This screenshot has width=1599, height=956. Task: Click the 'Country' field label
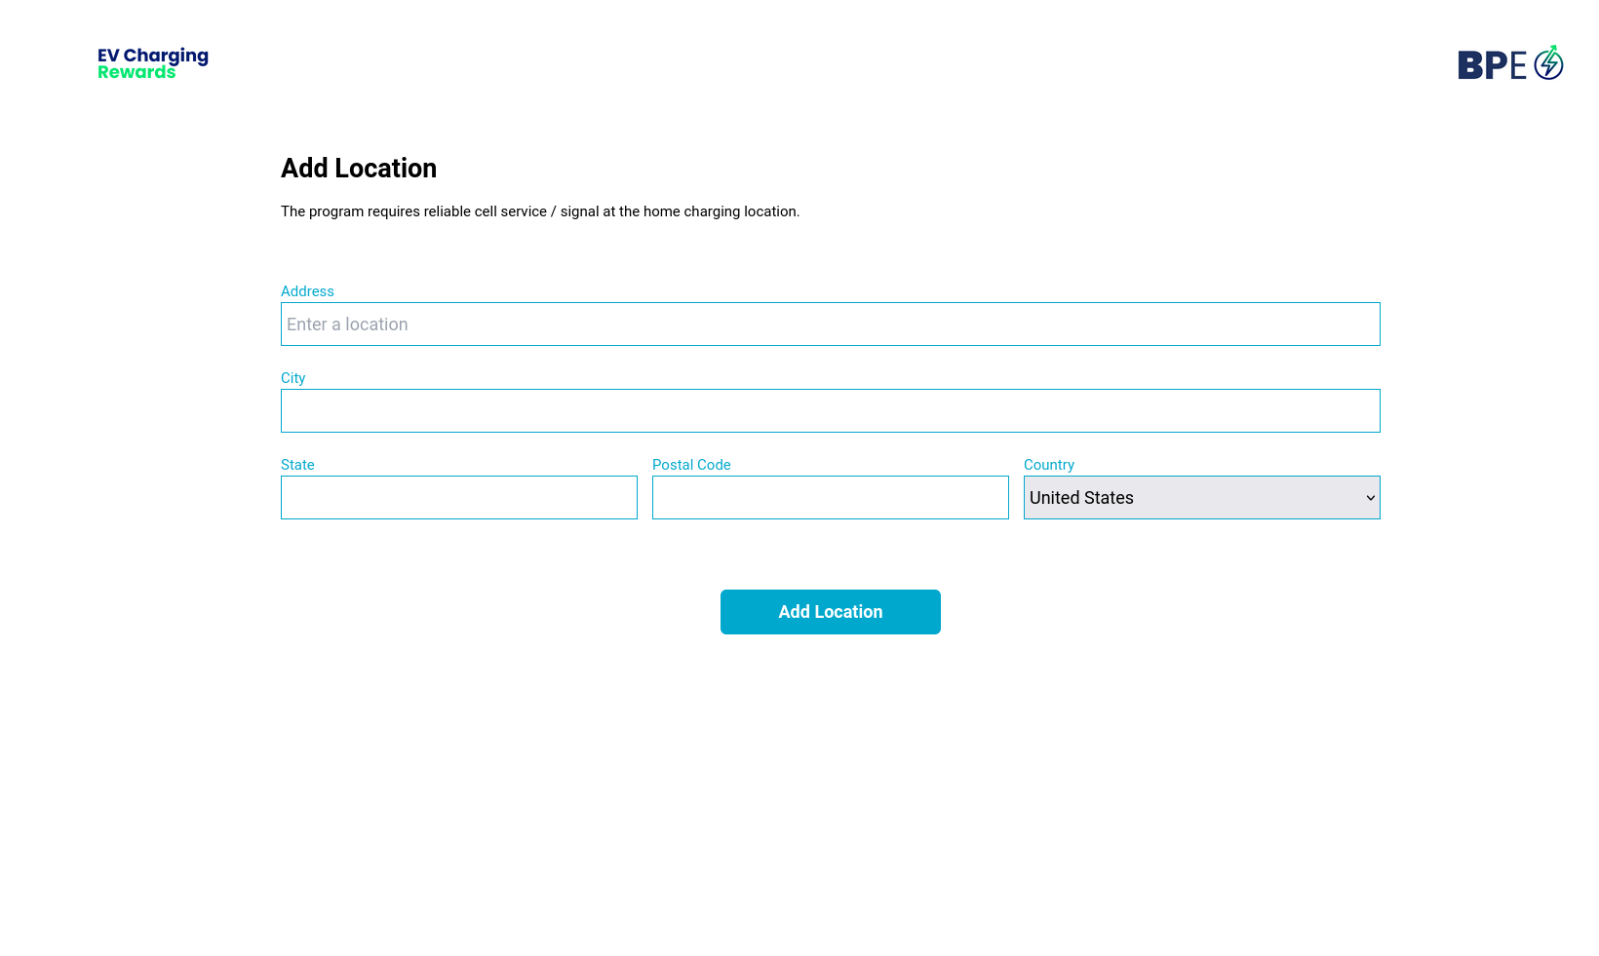click(x=1048, y=465)
